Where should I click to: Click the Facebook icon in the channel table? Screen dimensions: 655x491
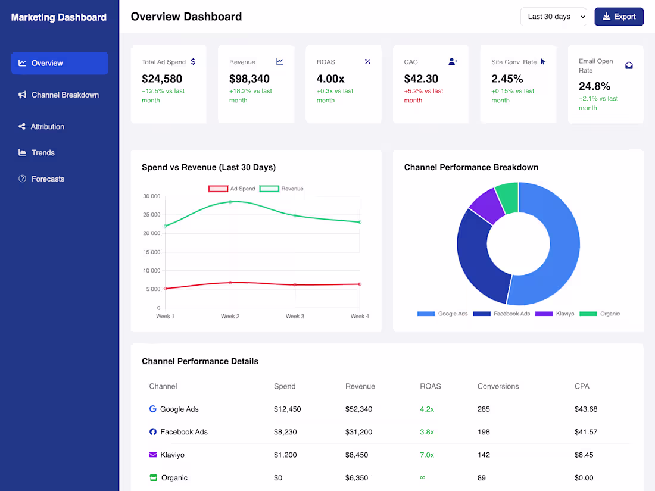coord(152,432)
